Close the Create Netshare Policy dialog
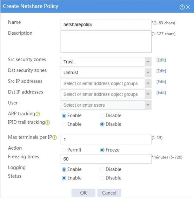Viewport: 194px width, 198px height. click(x=188, y=7)
